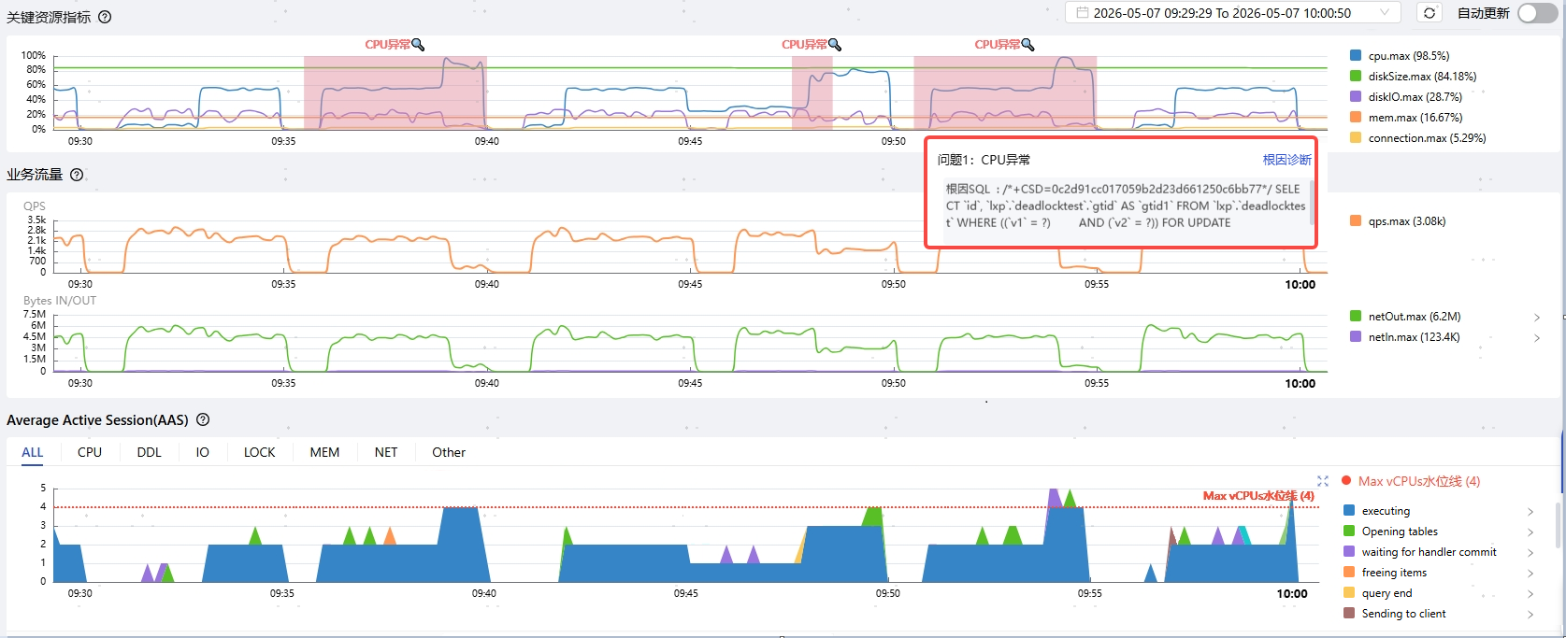Expand the executing wait-event chevron
The height and width of the screenshot is (638, 1566).
[1530, 512]
